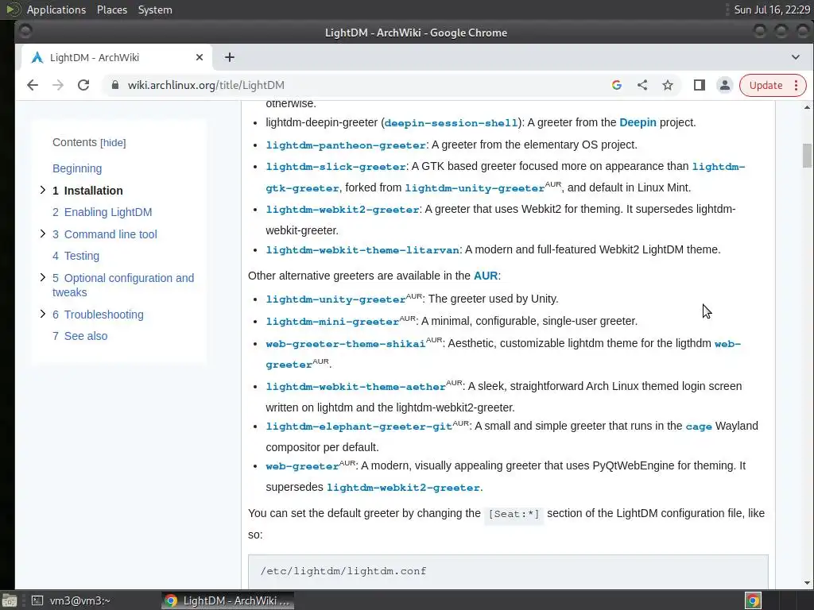
Task: Open lightdm-webkit-theme-litarvan link
Action: 362,250
